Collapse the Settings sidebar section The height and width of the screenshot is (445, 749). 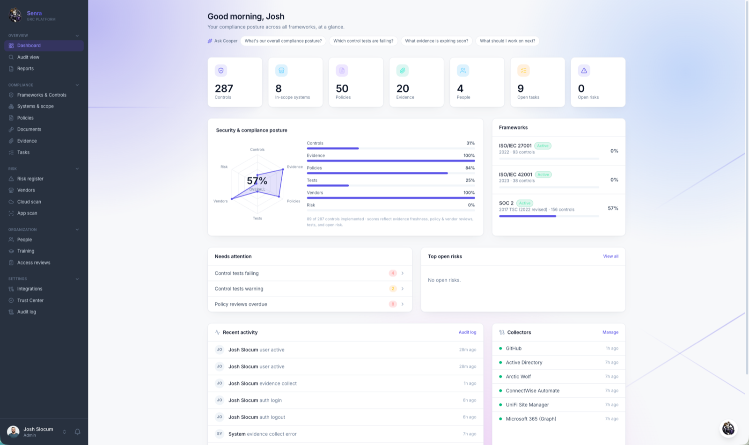pos(77,279)
